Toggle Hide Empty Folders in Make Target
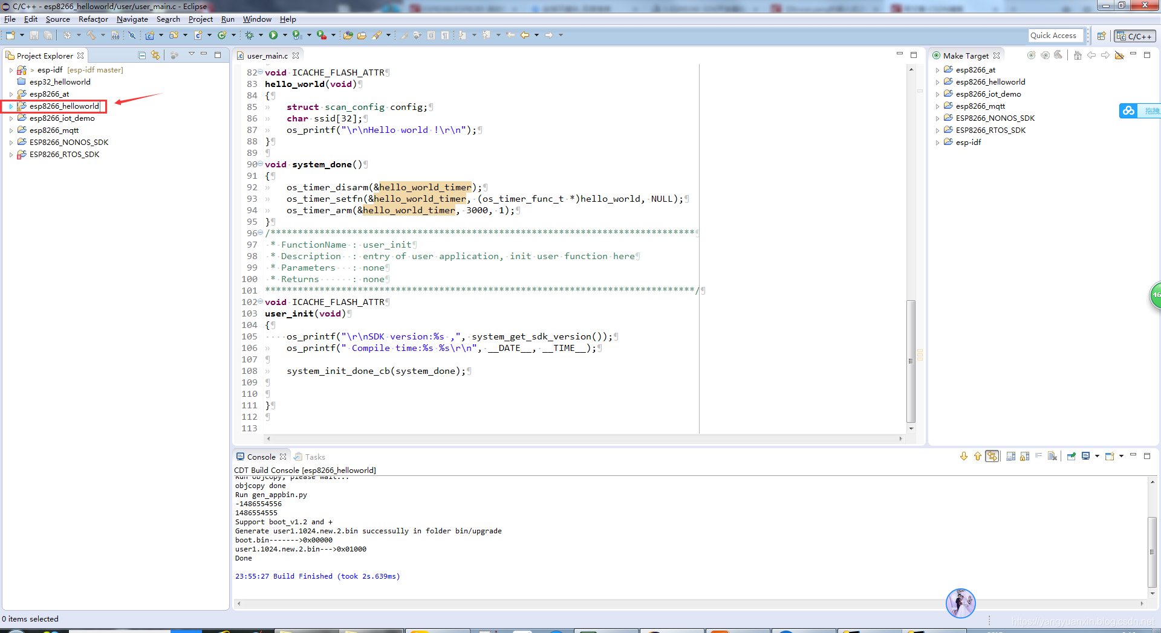 click(1119, 55)
